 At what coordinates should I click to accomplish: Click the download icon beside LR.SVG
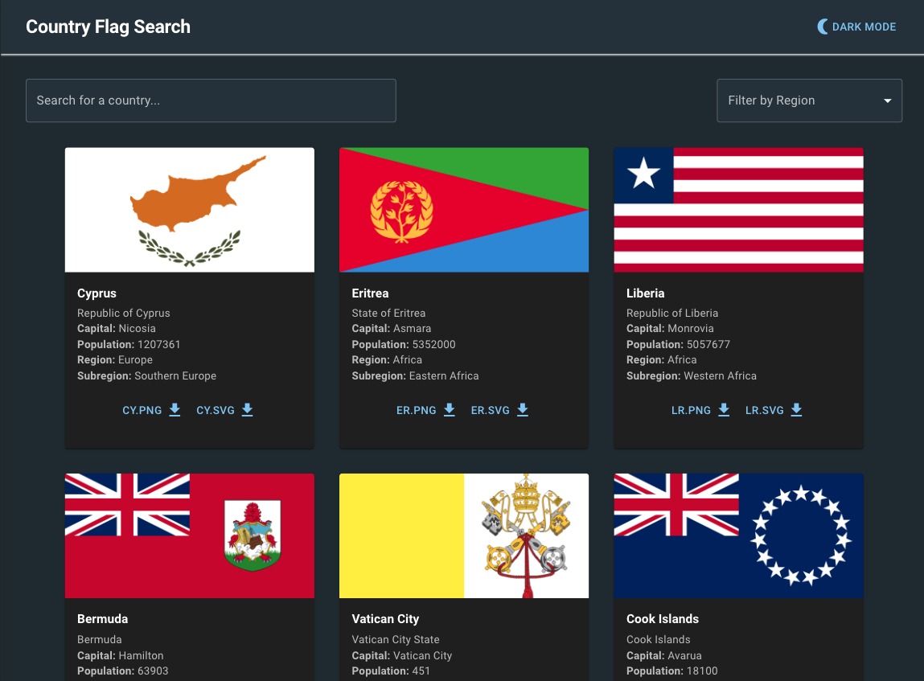tap(797, 410)
